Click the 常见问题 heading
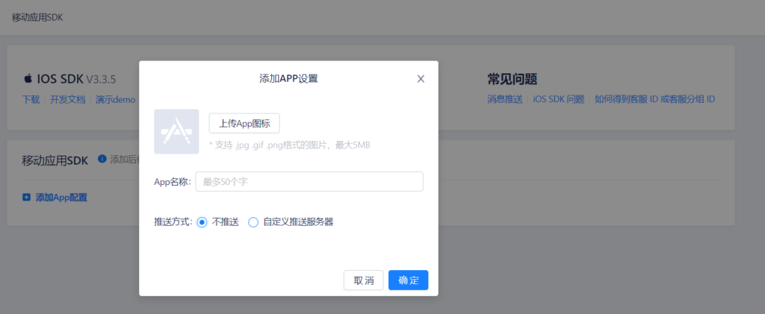765x314 pixels. (x=512, y=79)
